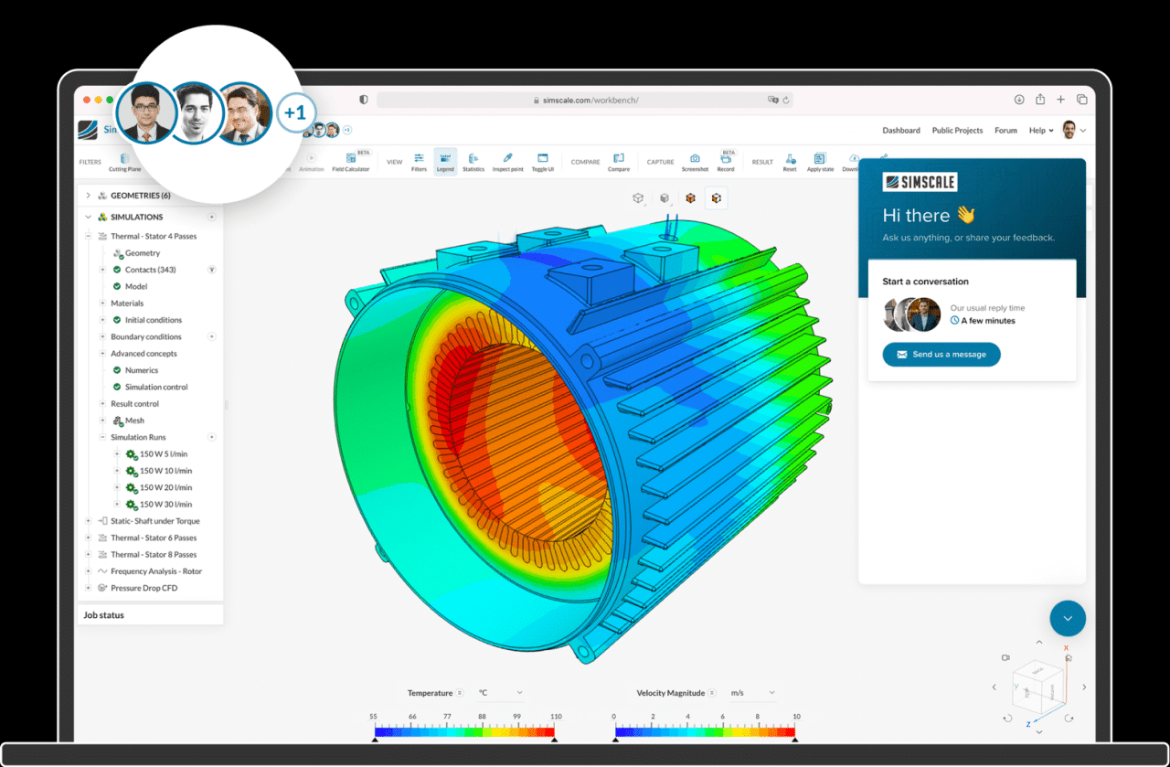Select the orange surface cube render mode

[690, 198]
